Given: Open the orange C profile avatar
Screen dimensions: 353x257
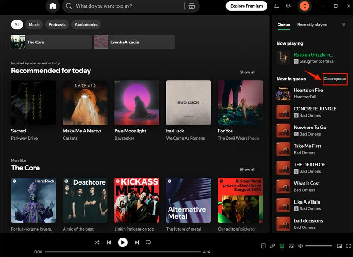Looking at the screenshot, I should (x=304, y=6).
